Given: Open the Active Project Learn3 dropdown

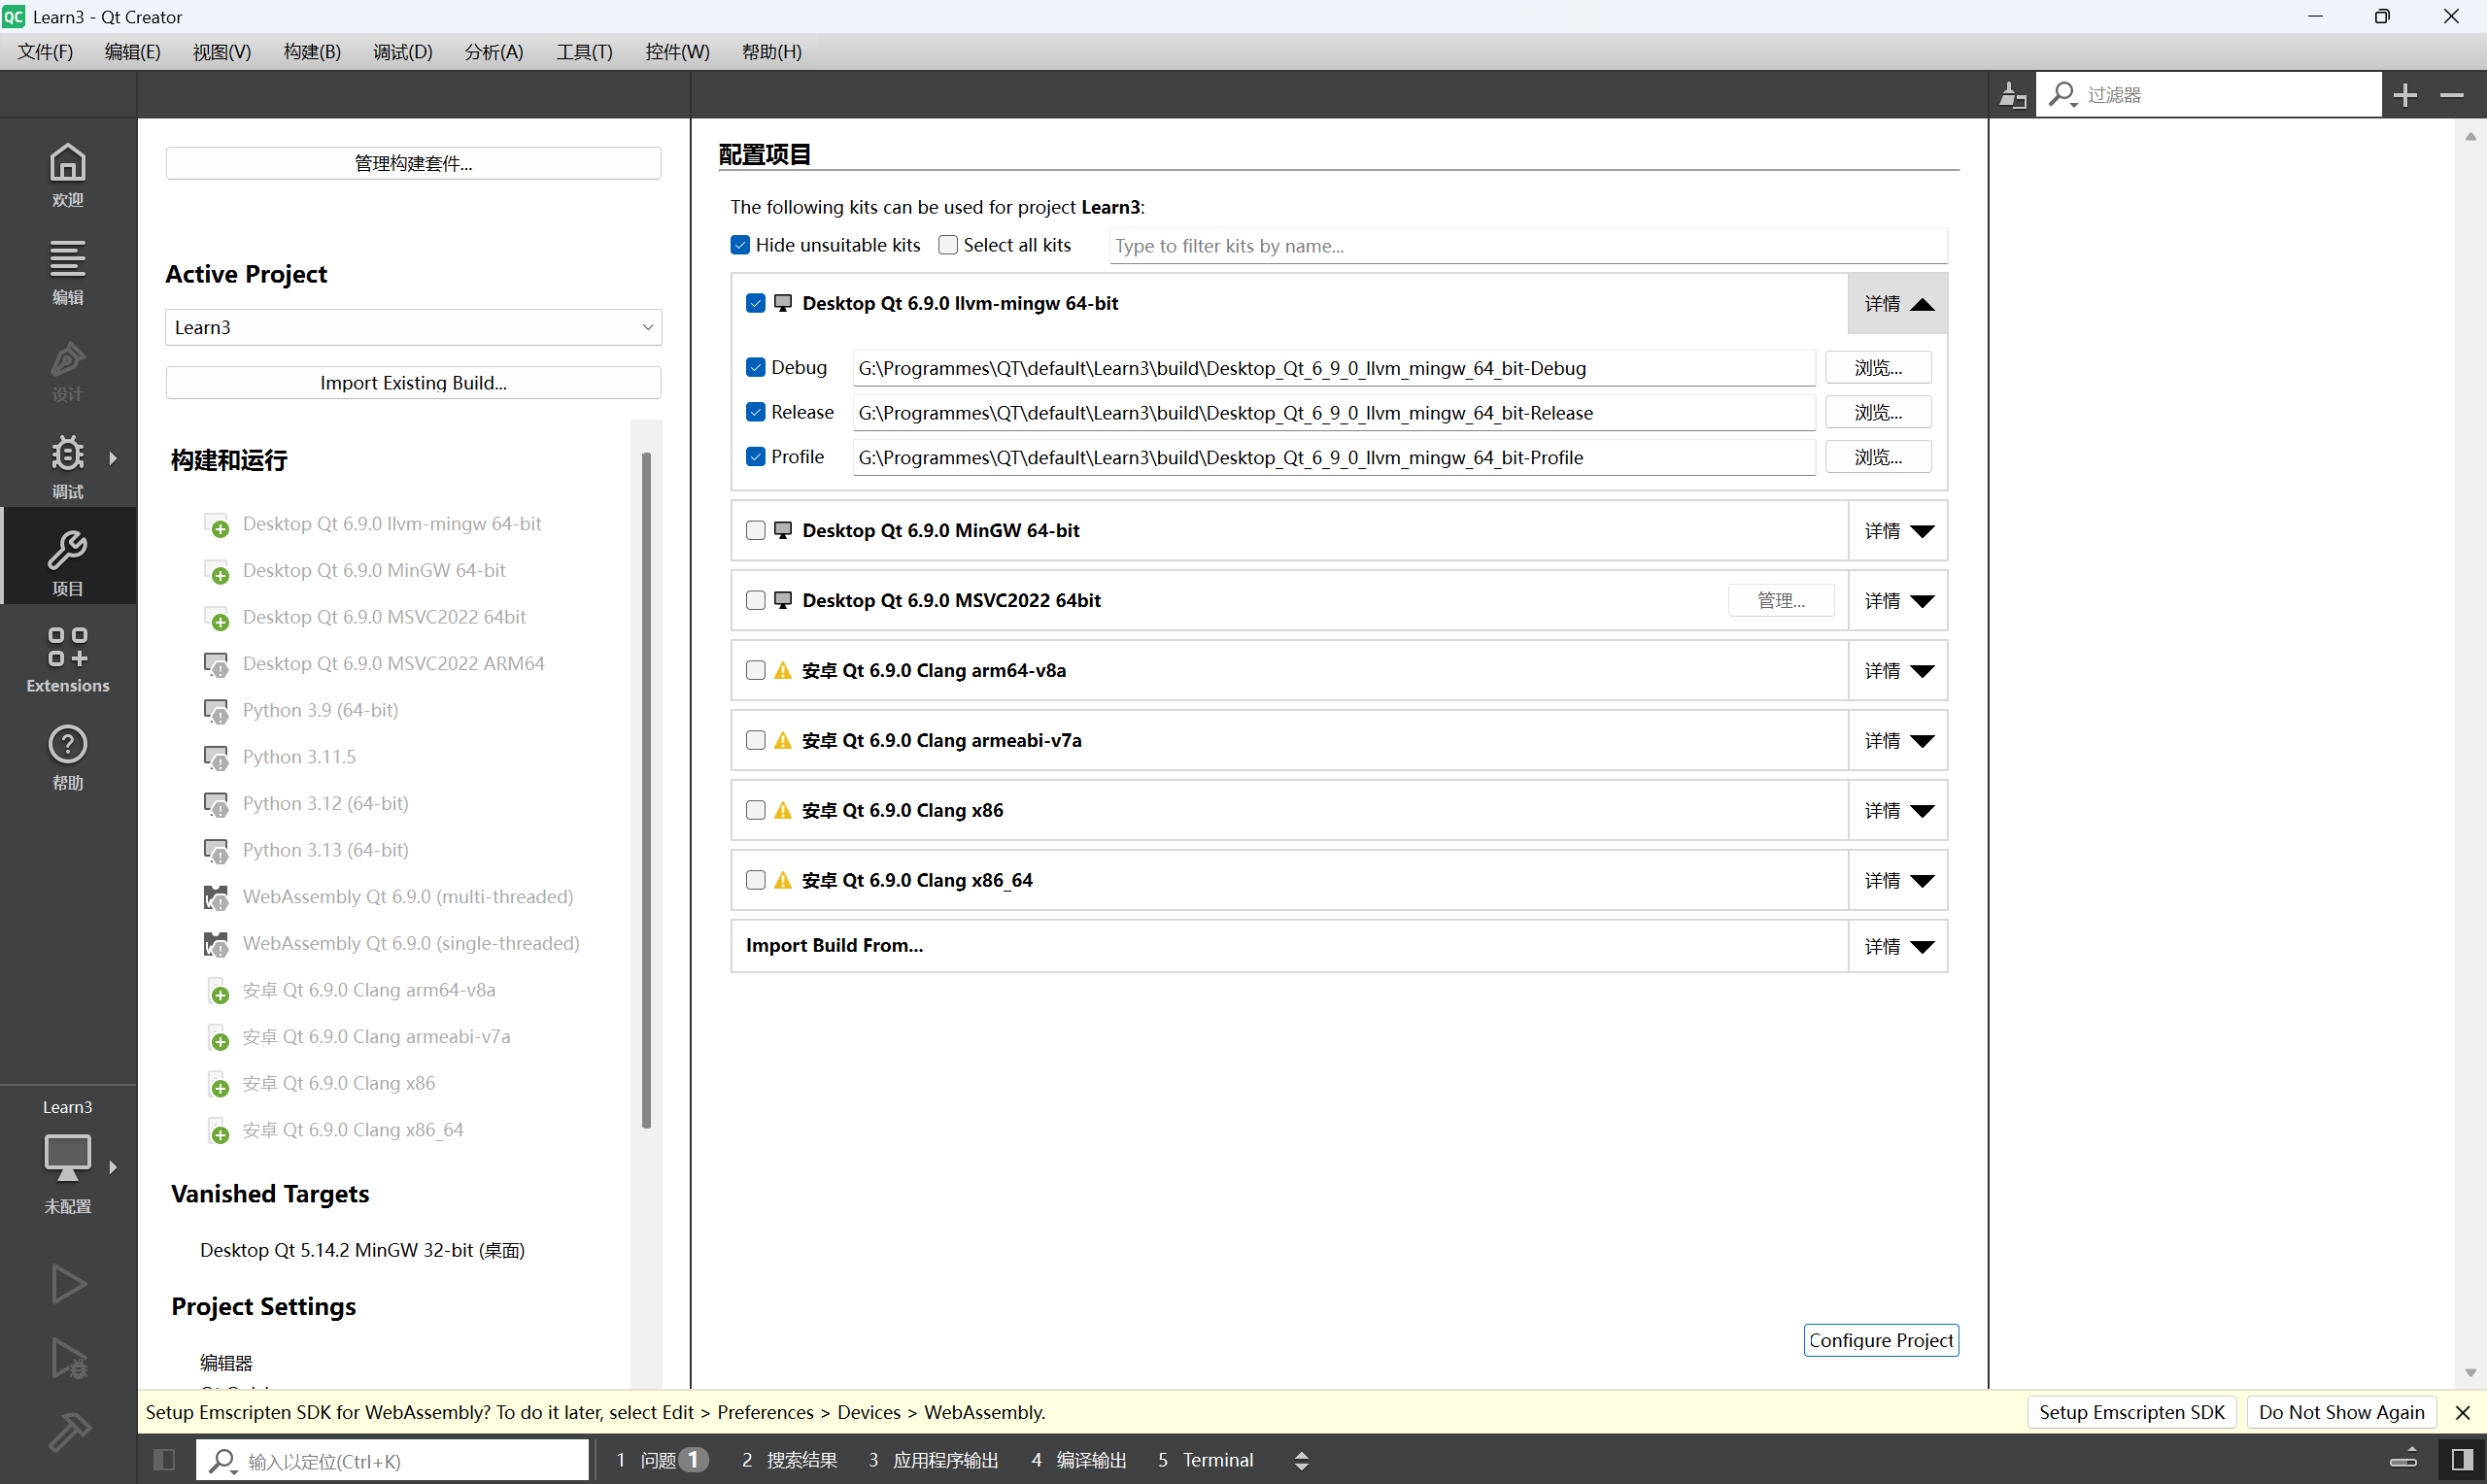Looking at the screenshot, I should tap(413, 327).
